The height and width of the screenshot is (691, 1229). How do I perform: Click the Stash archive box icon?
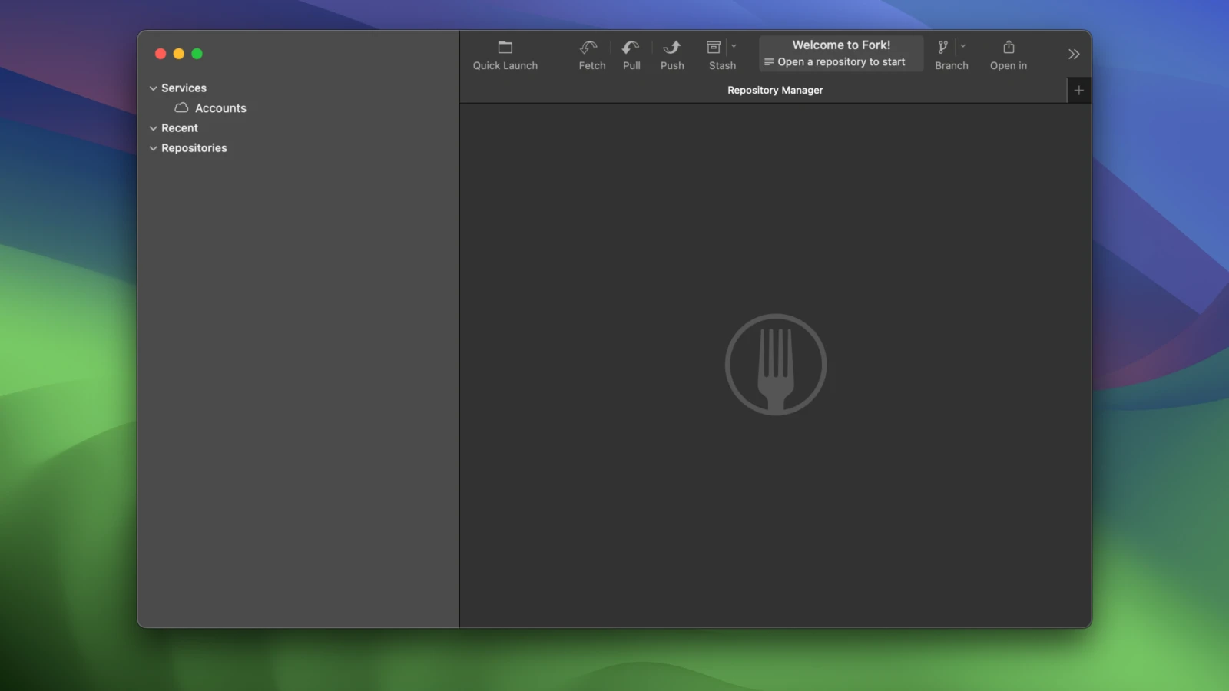[714, 48]
